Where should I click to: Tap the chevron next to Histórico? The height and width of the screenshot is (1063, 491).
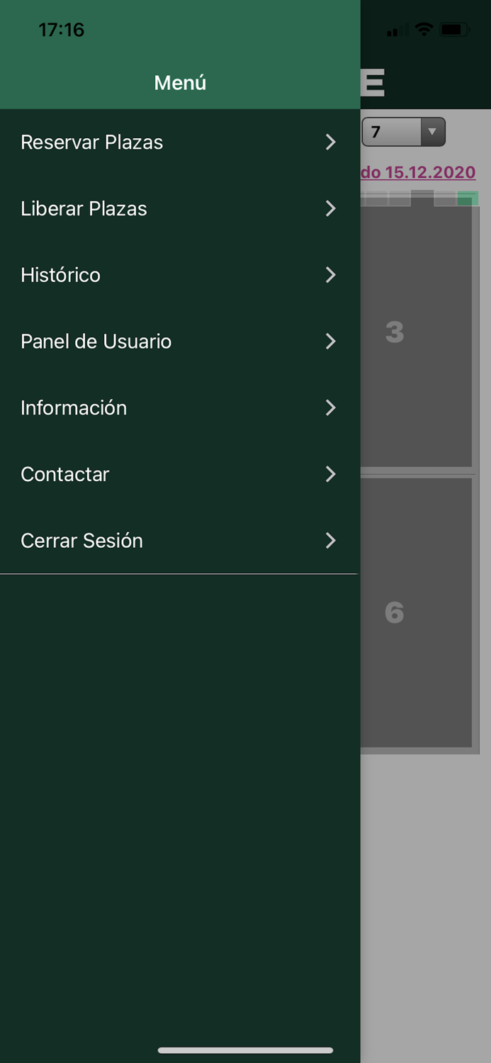click(x=330, y=275)
